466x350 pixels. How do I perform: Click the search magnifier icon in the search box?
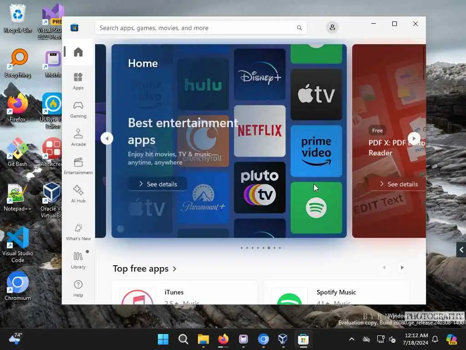pyautogui.click(x=299, y=28)
